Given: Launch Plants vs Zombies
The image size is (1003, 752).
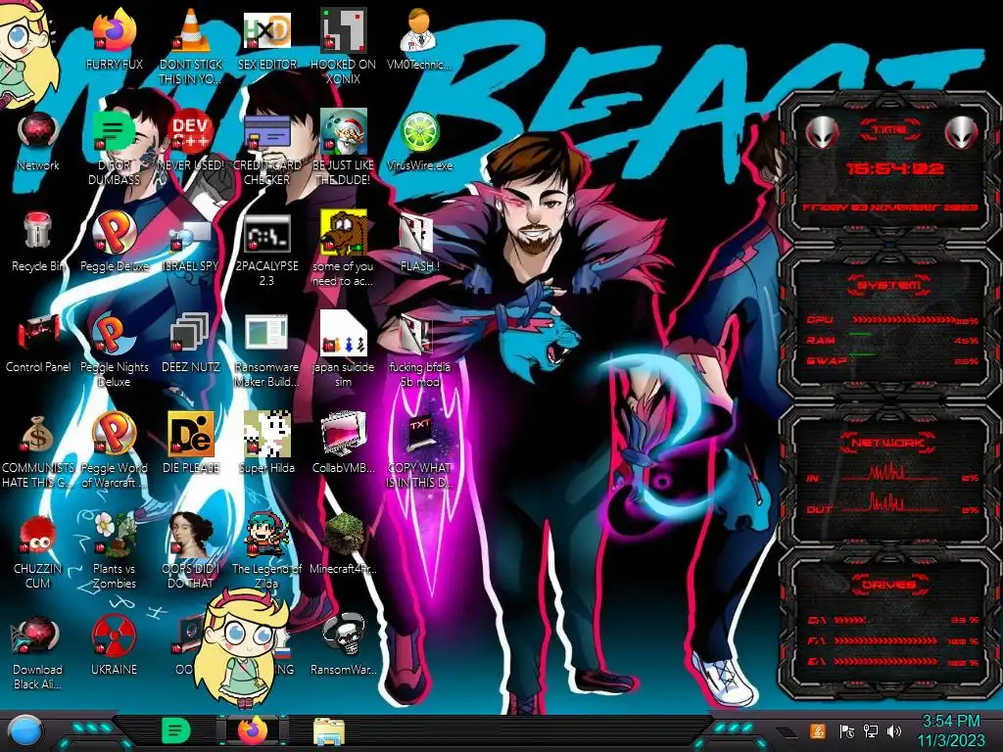Looking at the screenshot, I should pos(114,535).
